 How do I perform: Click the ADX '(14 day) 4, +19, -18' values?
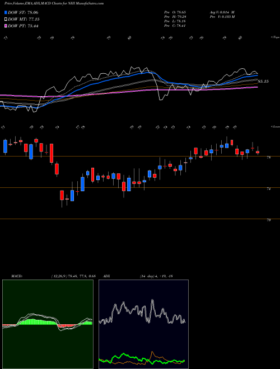[156, 276]
